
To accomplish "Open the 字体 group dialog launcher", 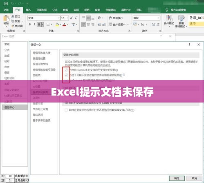I will (78, 31).
